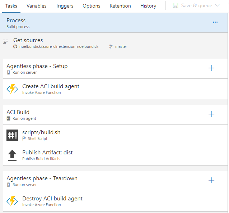The image size is (229, 213).
Task: Click the master branch label
Action: (121, 46)
